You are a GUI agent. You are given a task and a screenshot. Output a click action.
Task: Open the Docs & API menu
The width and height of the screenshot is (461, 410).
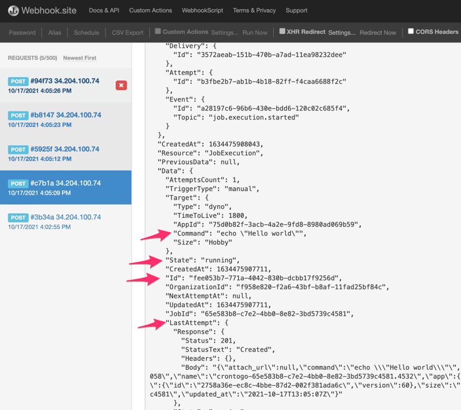104,11
